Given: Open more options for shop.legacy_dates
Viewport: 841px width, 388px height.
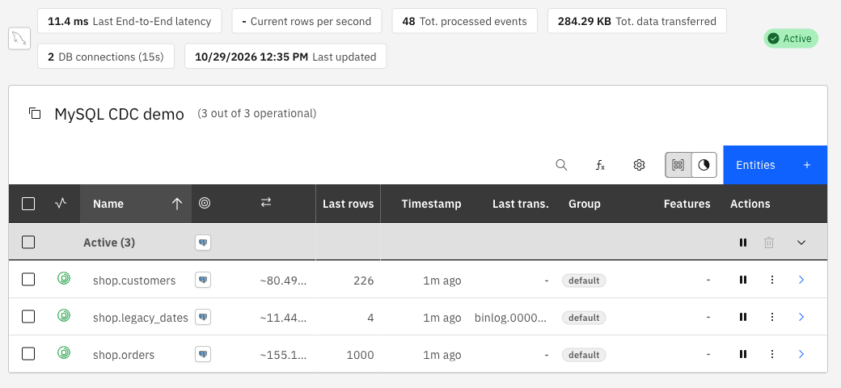Looking at the screenshot, I should pos(772,317).
